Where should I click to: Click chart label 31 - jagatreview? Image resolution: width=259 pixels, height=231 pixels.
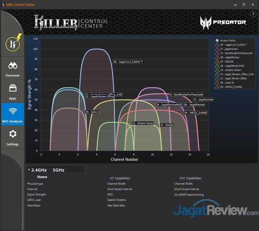(203, 100)
